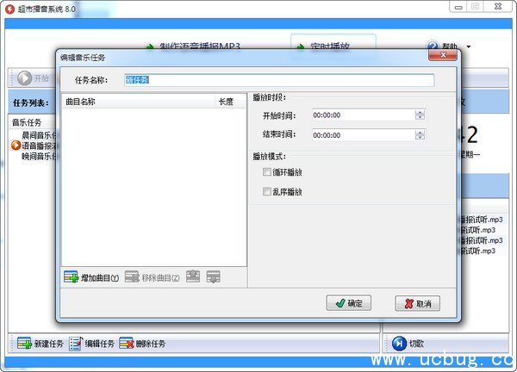Screen dimensions: 517x372
Task: Click the 移除曲目 remove track button
Action: coord(153,277)
